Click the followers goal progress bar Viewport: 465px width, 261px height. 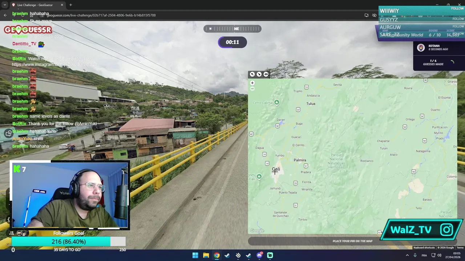pos(69,242)
